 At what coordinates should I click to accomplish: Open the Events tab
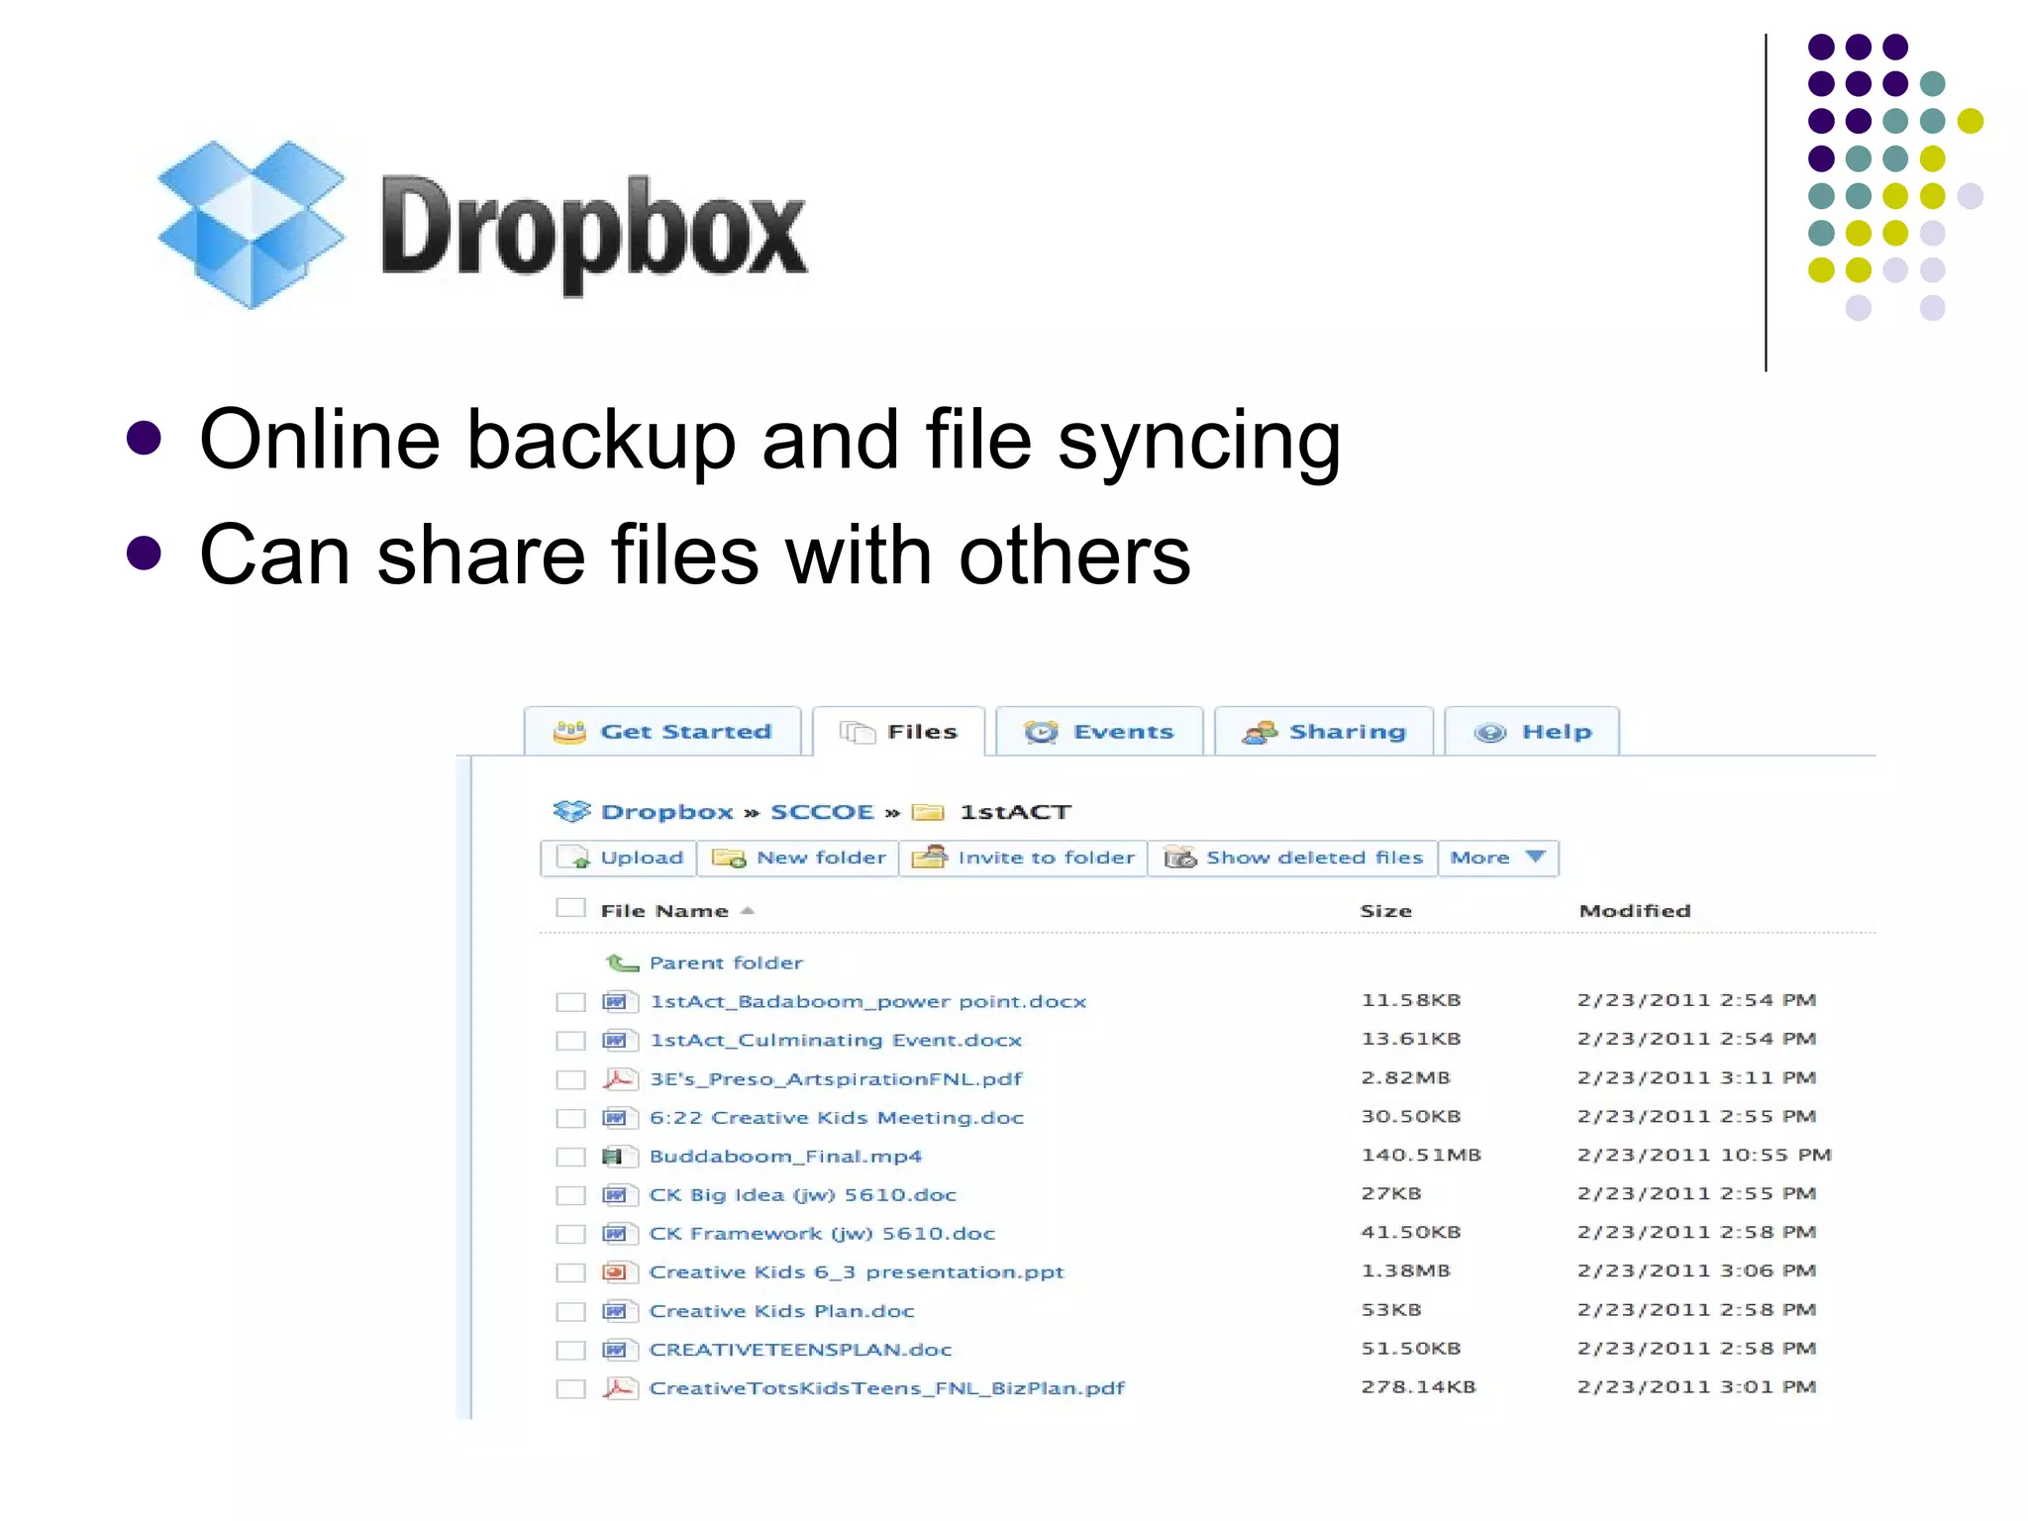[x=1099, y=732]
